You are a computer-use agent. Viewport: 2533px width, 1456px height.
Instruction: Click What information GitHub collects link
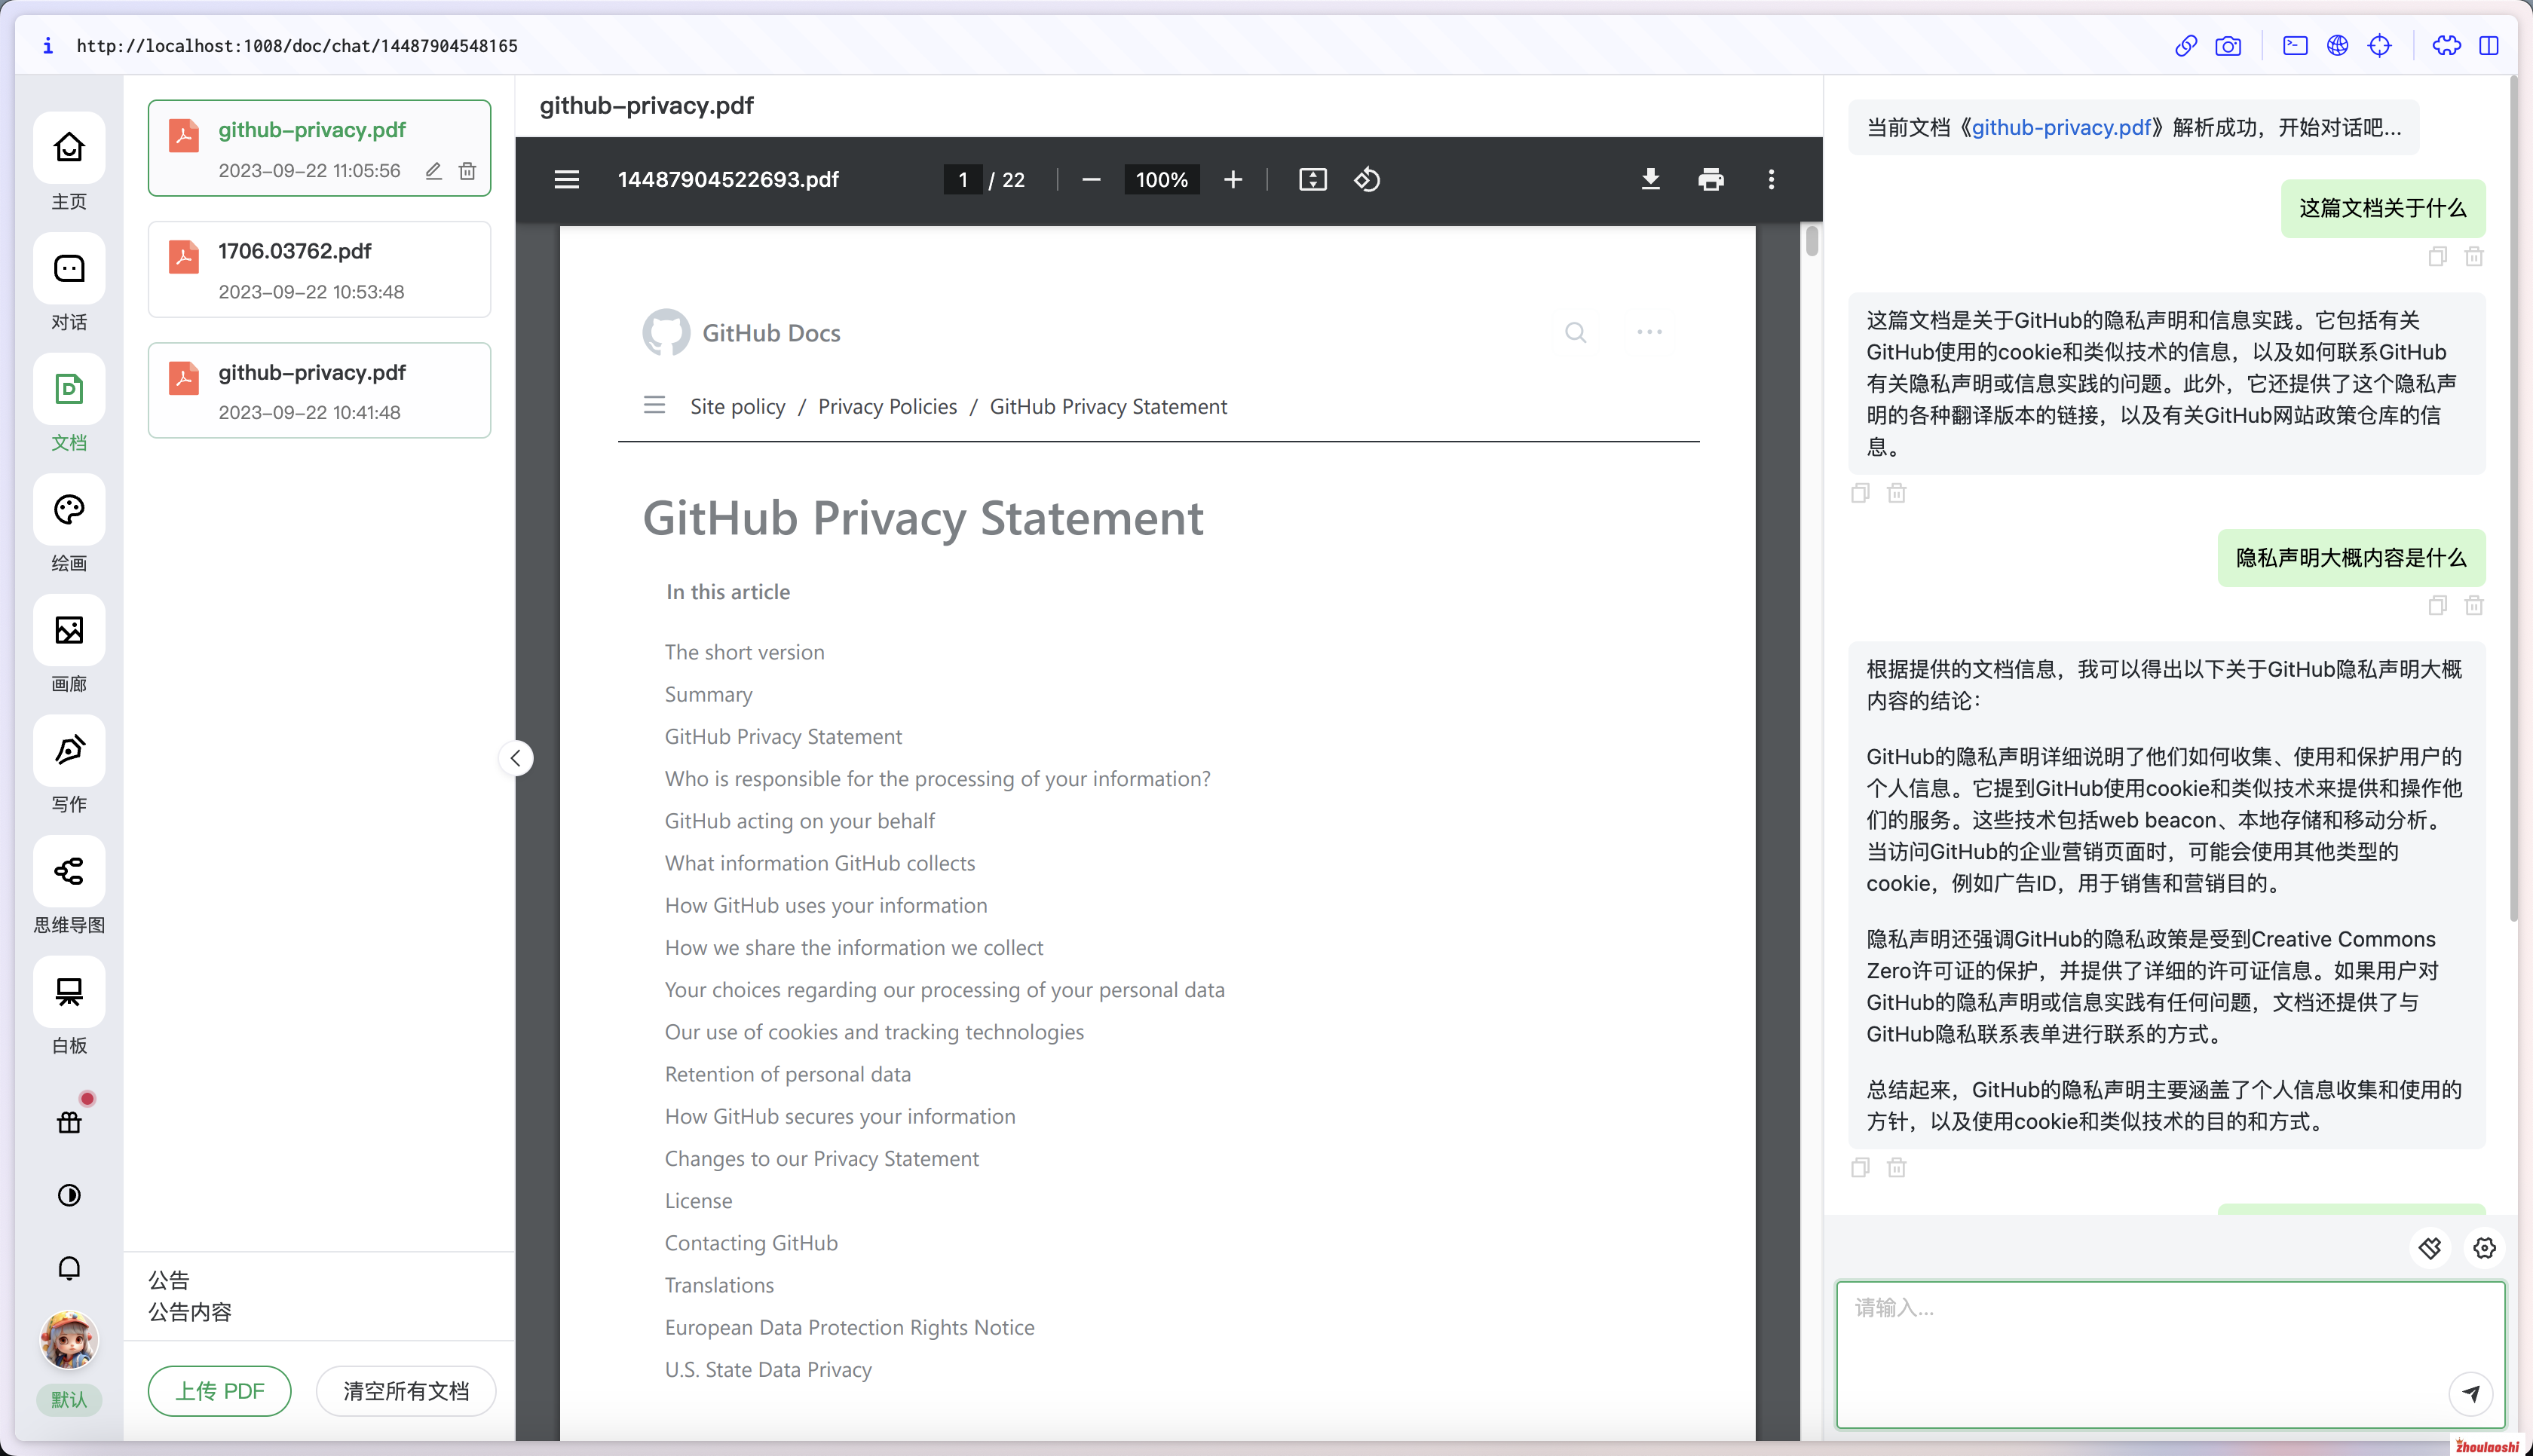point(820,863)
